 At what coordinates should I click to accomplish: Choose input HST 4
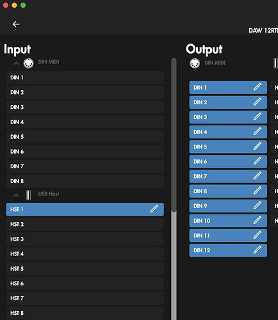pos(85,254)
